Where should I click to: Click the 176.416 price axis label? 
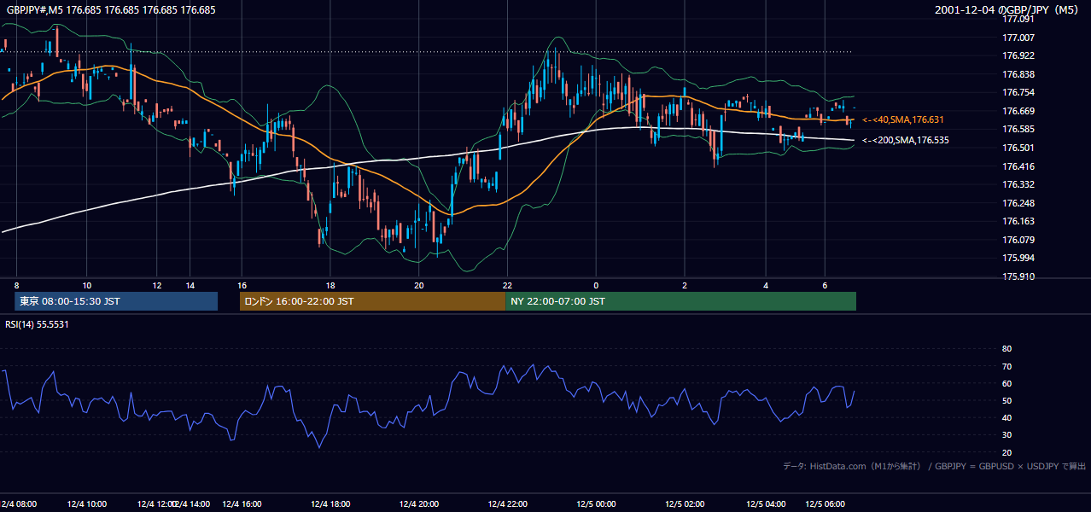pyautogui.click(x=1018, y=166)
